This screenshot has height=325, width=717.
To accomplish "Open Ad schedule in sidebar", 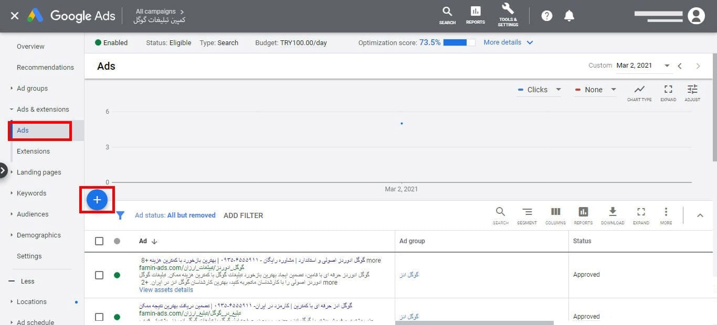I will pyautogui.click(x=35, y=321).
